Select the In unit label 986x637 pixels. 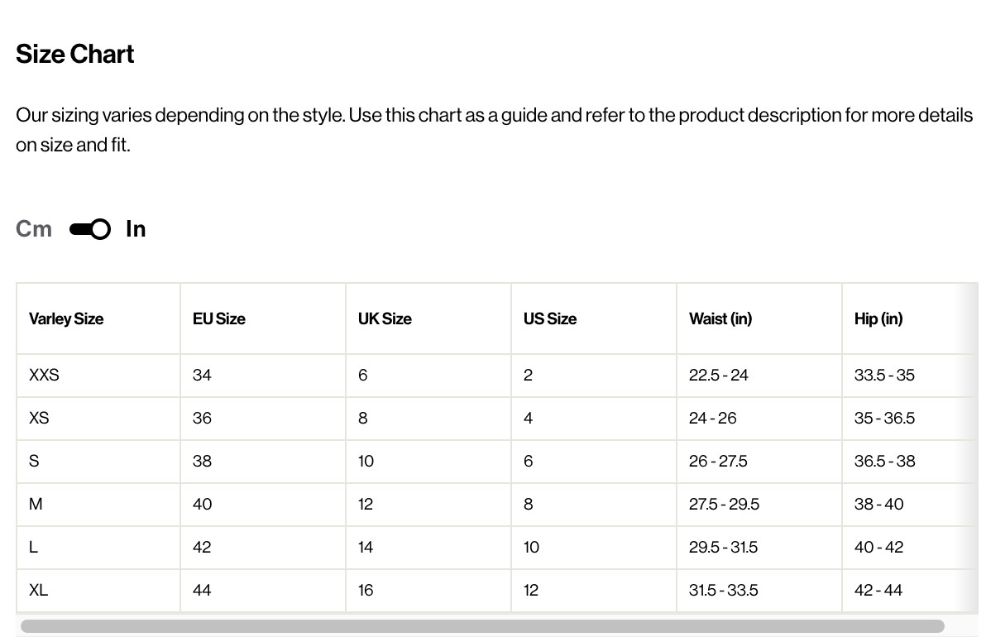coord(136,229)
